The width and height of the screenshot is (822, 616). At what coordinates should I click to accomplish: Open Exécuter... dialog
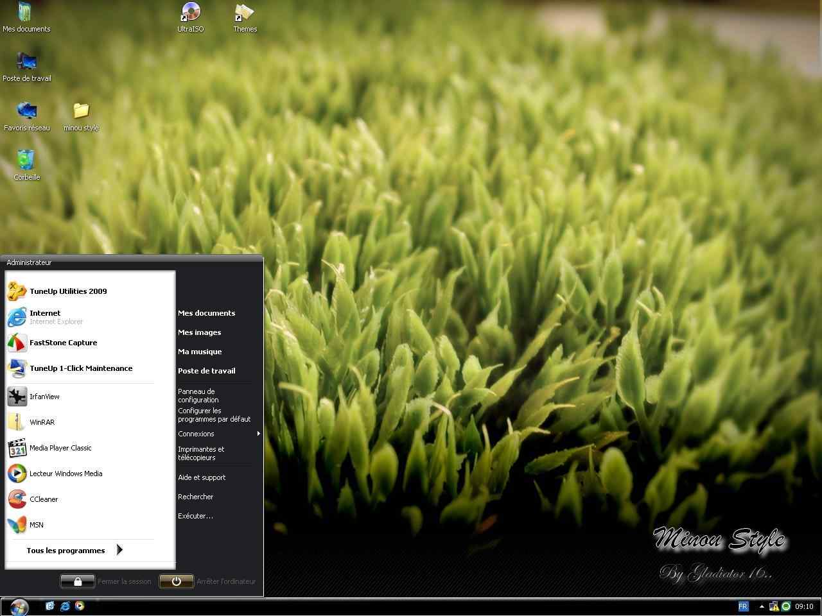point(195,516)
